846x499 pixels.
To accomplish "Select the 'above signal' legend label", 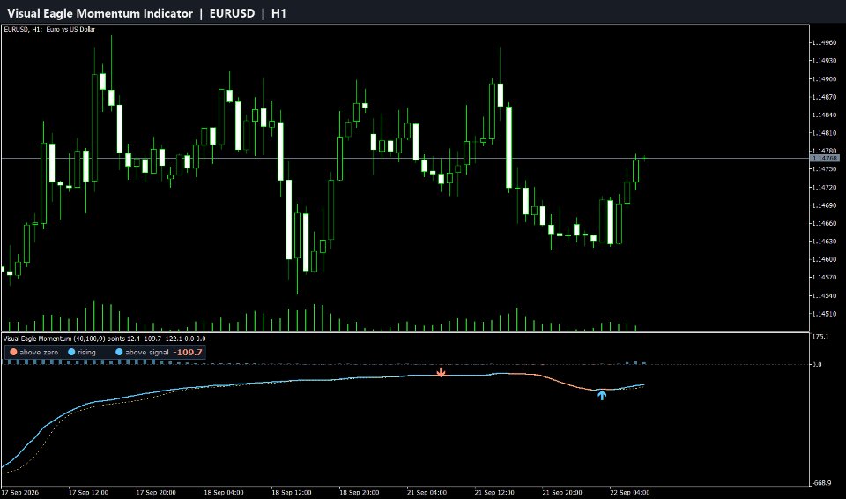I will point(147,352).
